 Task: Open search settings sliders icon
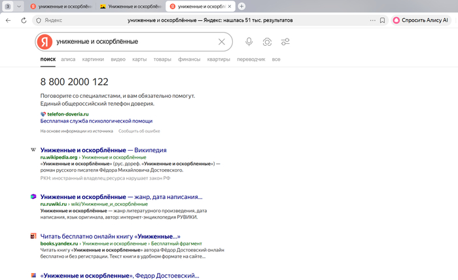pyautogui.click(x=285, y=42)
